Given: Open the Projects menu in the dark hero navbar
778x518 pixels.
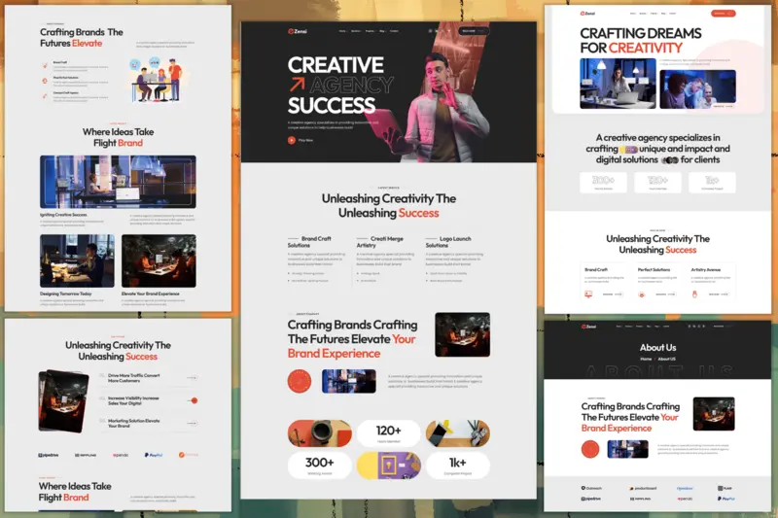Looking at the screenshot, I should pos(371,31).
